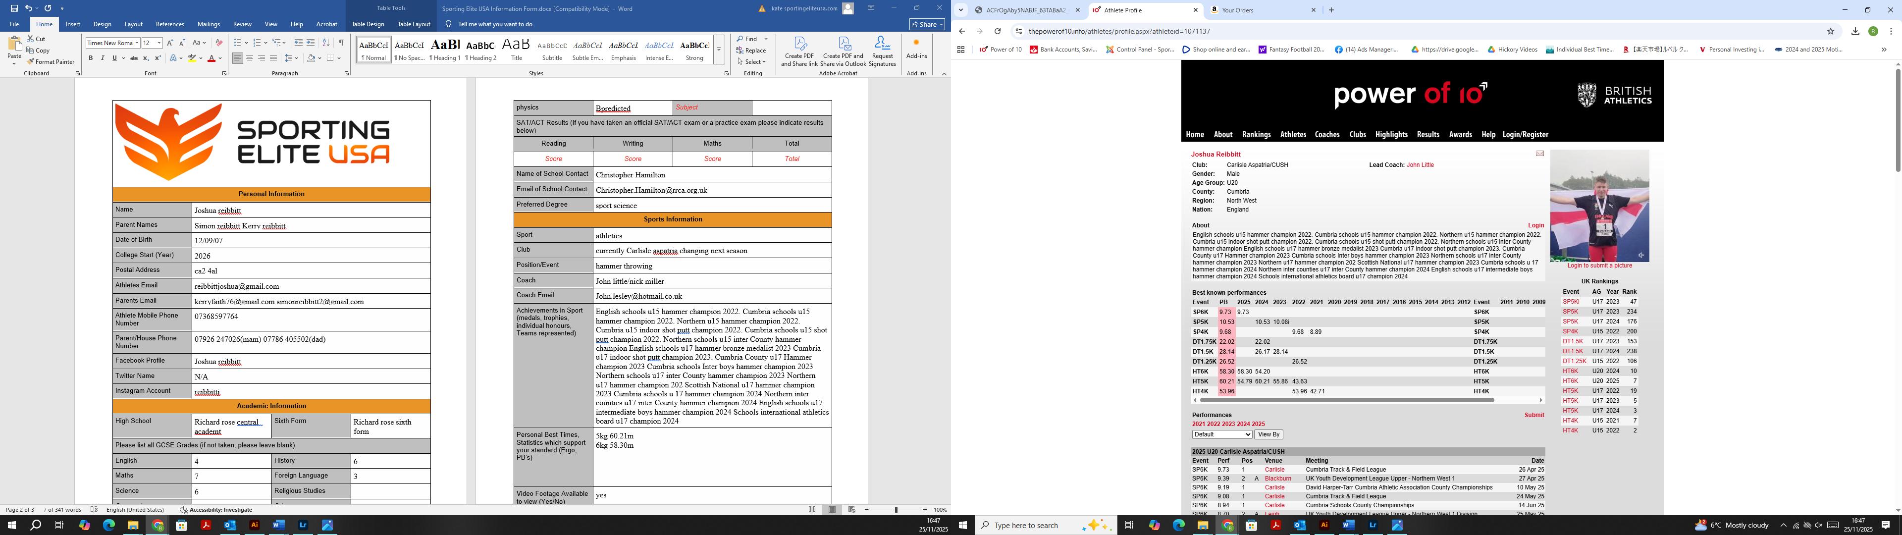Open performances Default sort dropdown
The height and width of the screenshot is (535, 1902).
coord(1221,434)
